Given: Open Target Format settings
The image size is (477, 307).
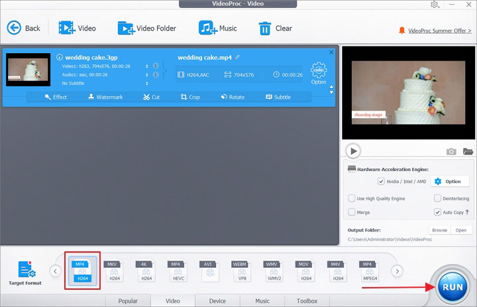Looking at the screenshot, I should tap(25, 273).
